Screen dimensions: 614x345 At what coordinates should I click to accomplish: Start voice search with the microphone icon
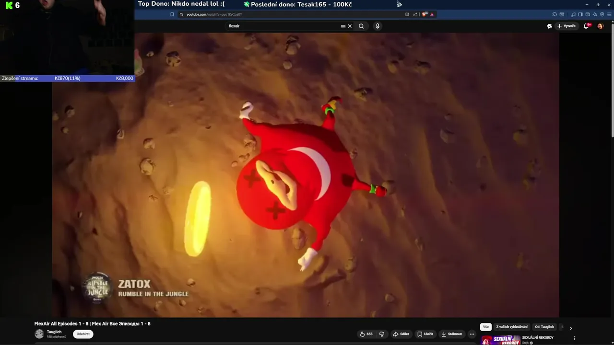(378, 26)
